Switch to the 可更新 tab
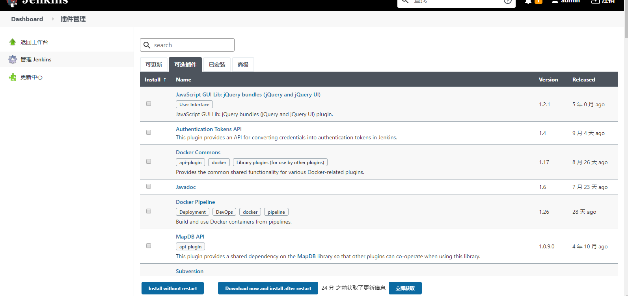Image resolution: width=628 pixels, height=296 pixels. (x=154, y=65)
